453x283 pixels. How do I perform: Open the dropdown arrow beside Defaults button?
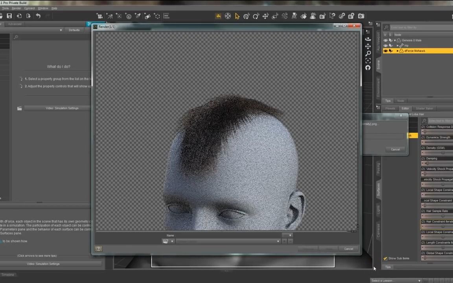tap(61, 30)
